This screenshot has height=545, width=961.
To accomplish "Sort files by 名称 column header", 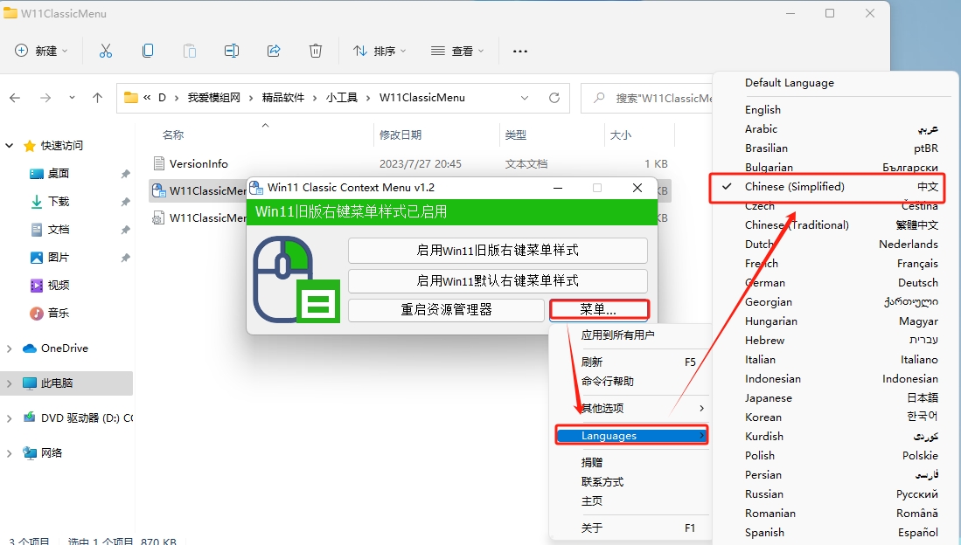I will point(173,135).
